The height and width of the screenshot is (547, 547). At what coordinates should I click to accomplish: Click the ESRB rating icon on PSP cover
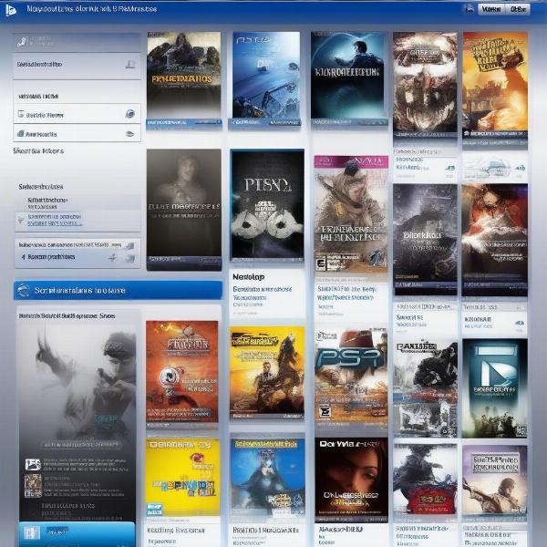coord(325,412)
